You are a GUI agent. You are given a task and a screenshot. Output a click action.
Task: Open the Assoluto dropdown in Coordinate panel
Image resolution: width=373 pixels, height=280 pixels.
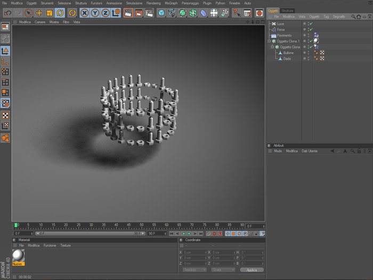click(x=194, y=270)
